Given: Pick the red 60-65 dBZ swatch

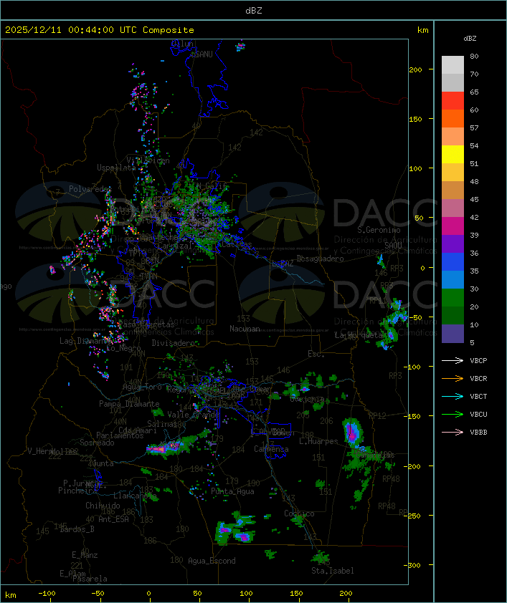Looking at the screenshot, I should click(x=452, y=101).
